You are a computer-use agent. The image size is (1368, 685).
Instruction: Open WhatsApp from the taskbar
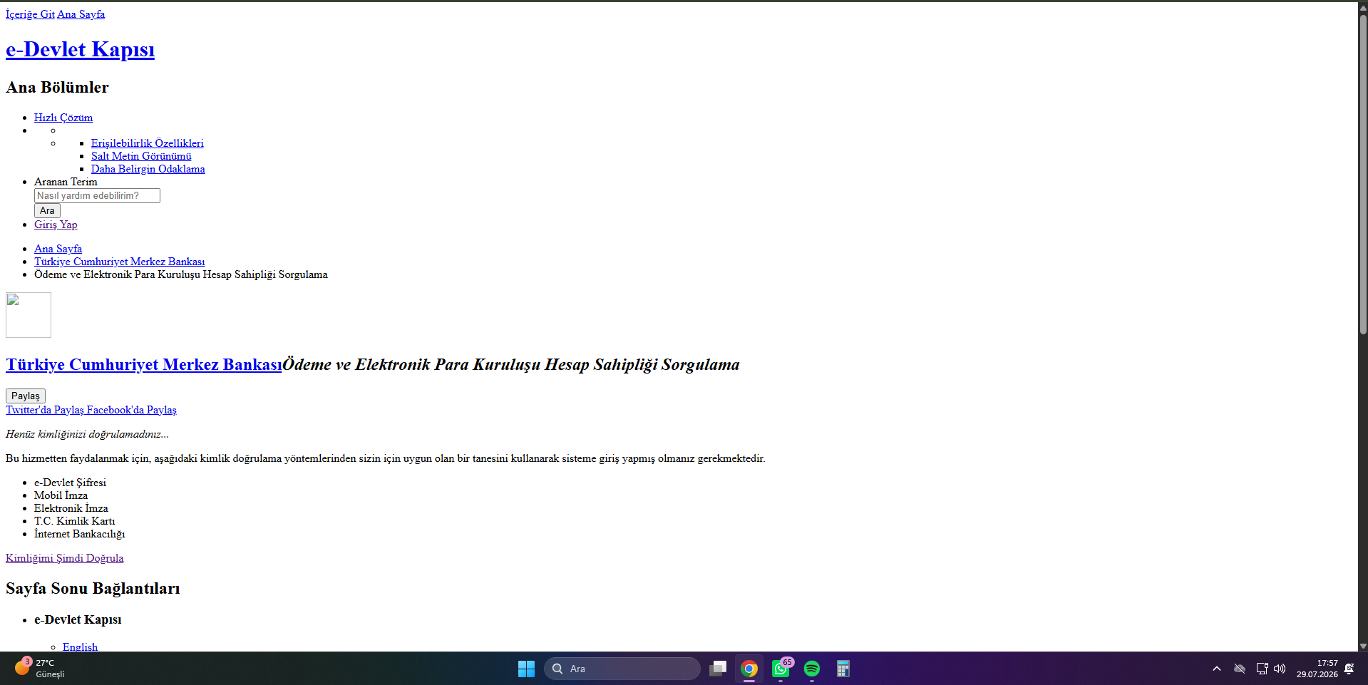(781, 669)
